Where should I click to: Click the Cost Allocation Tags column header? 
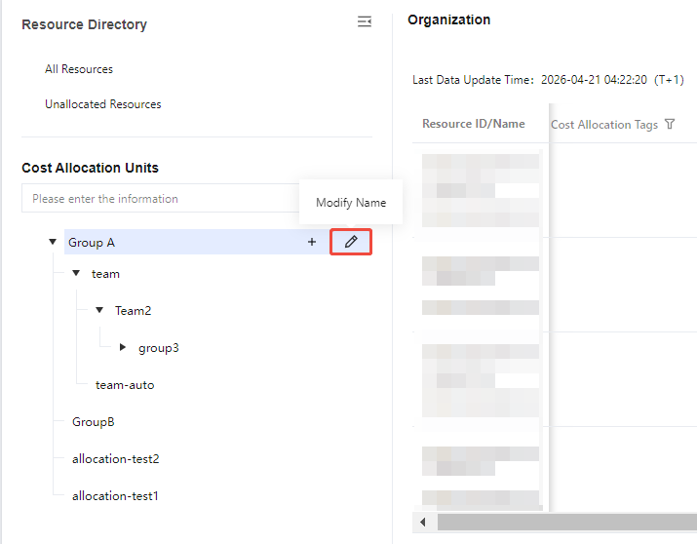point(604,125)
